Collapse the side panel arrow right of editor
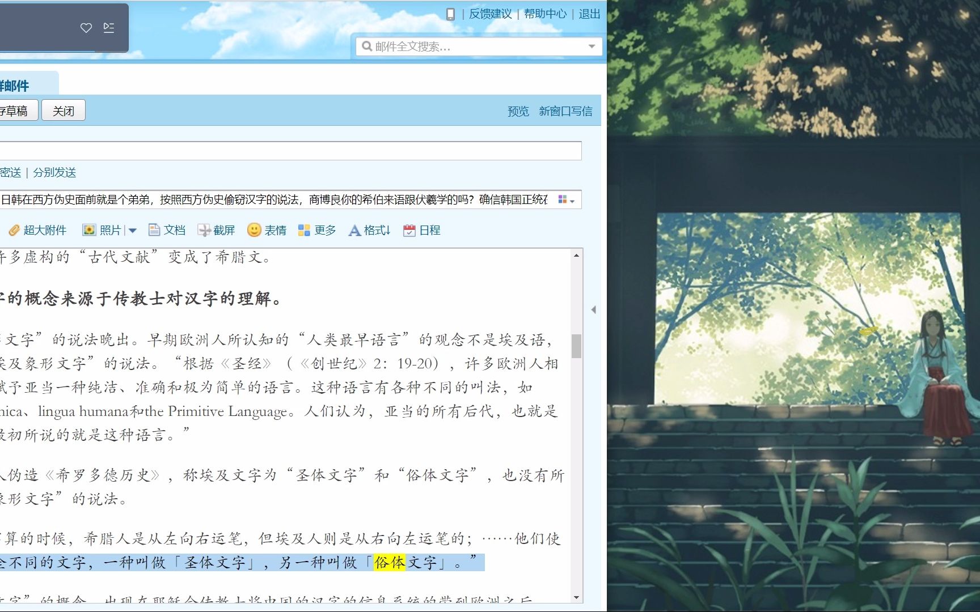The width and height of the screenshot is (980, 612). click(594, 310)
